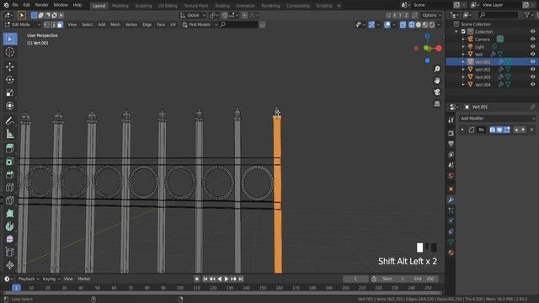Open the Material properties tab
Image resolution: width=539 pixels, height=303 pixels.
click(x=451, y=252)
